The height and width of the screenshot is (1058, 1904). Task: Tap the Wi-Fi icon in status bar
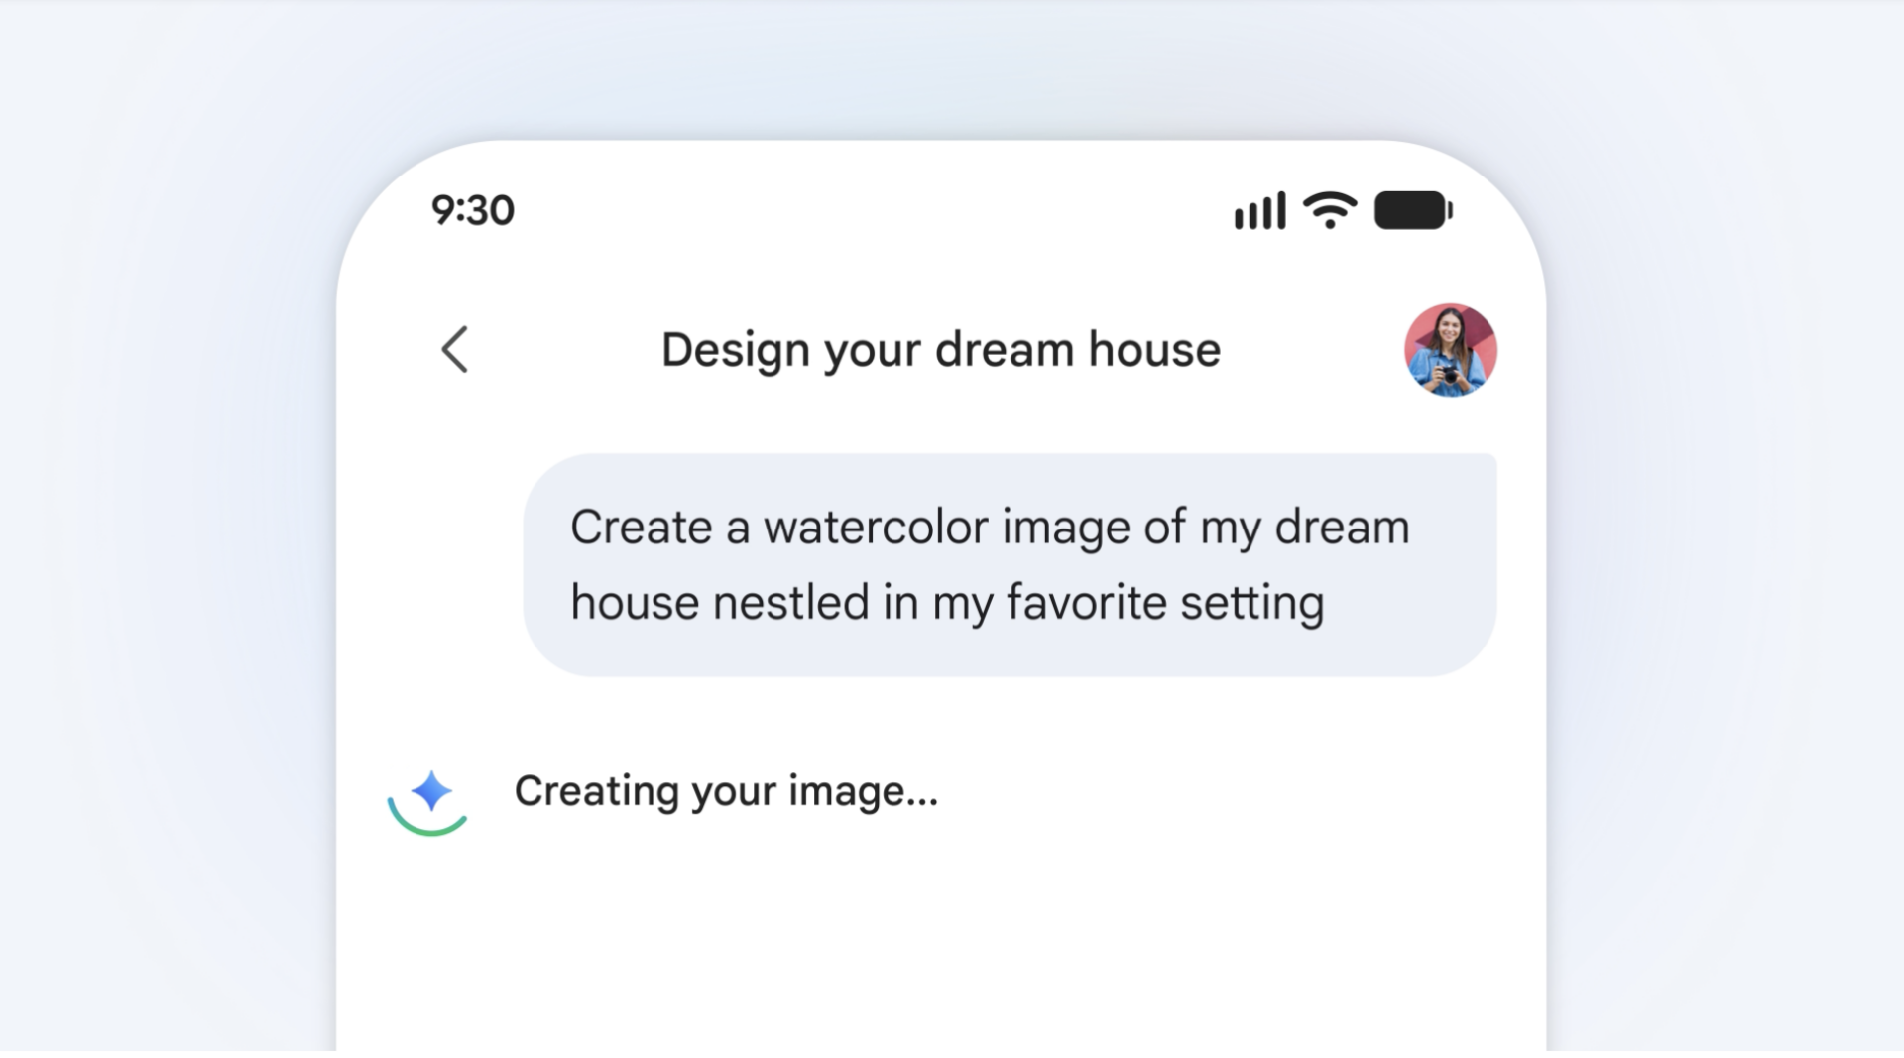(1331, 208)
